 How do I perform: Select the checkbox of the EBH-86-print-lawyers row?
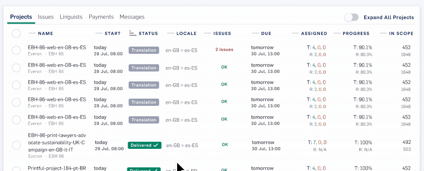[16, 145]
